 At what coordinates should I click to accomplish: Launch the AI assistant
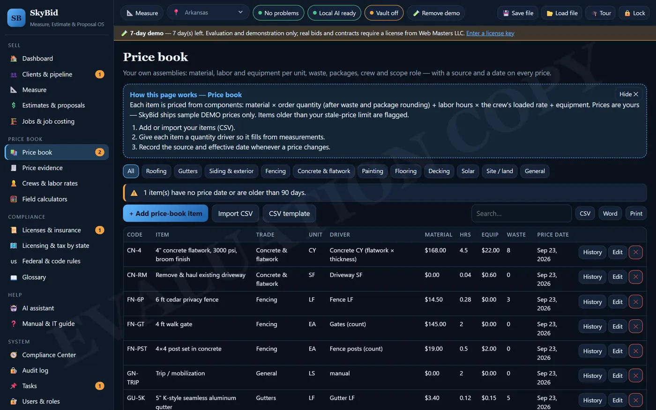click(x=57, y=308)
